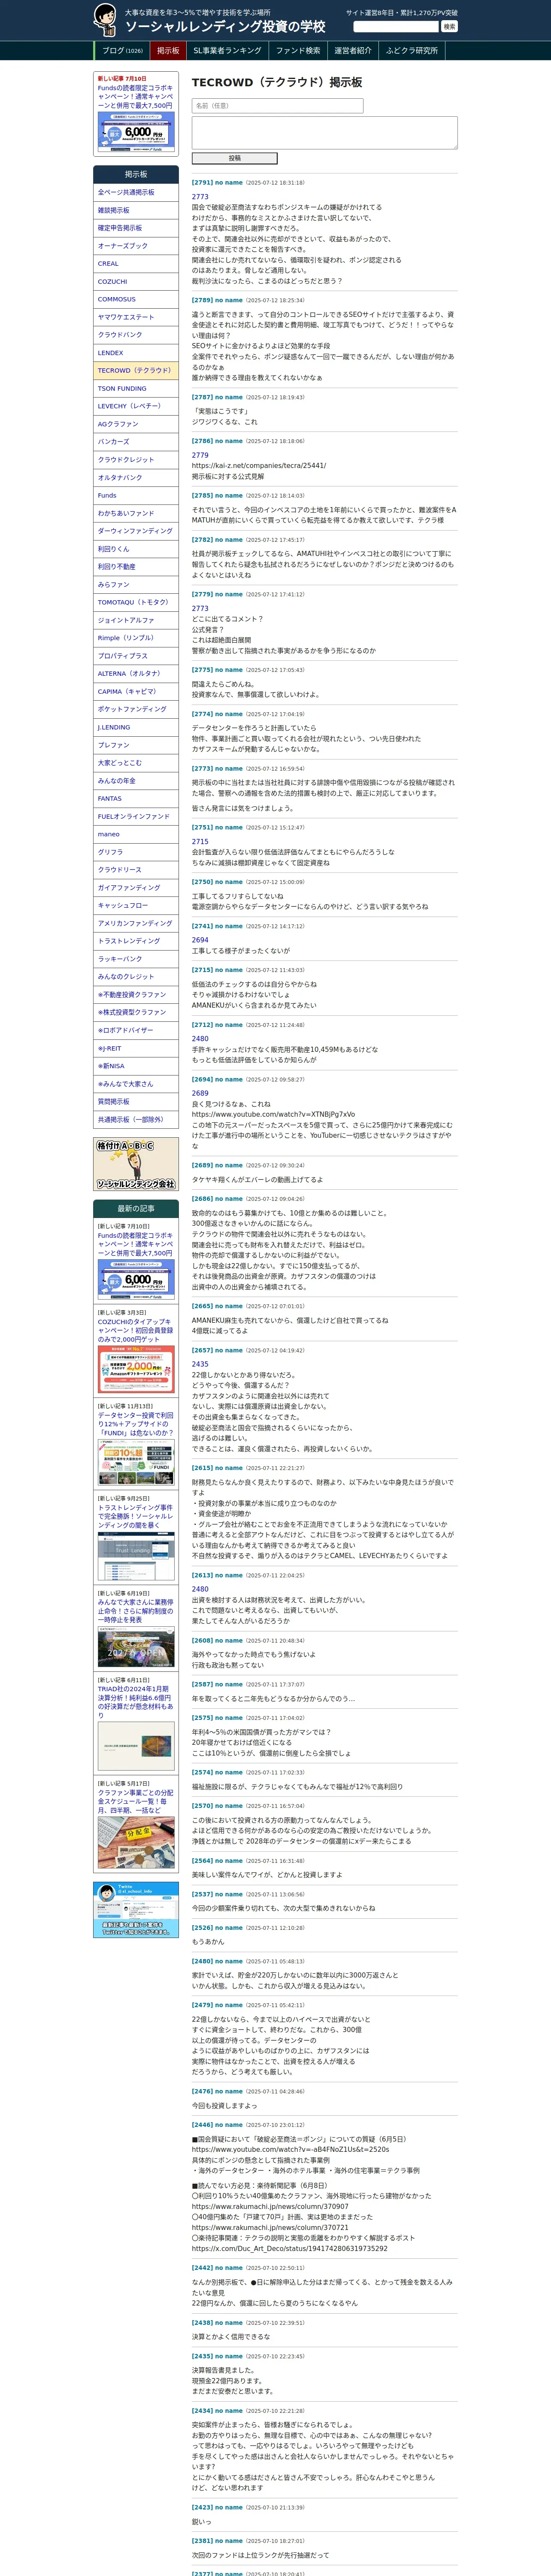The width and height of the screenshot is (551, 2576).
Task: Follow reply anchor 2773 in post 2791
Action: click(200, 197)
